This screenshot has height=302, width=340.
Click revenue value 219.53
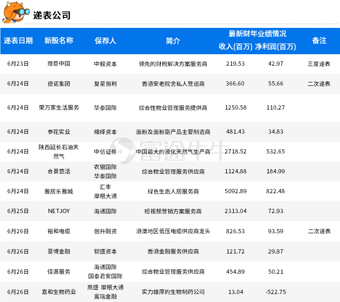235,64
